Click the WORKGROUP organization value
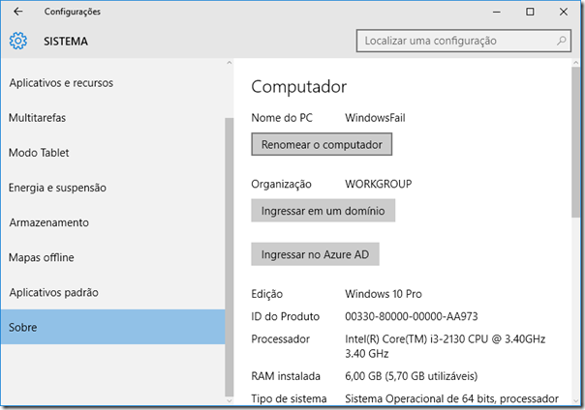 coord(379,184)
